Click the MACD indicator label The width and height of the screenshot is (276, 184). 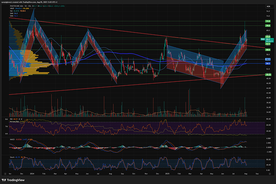(12, 140)
